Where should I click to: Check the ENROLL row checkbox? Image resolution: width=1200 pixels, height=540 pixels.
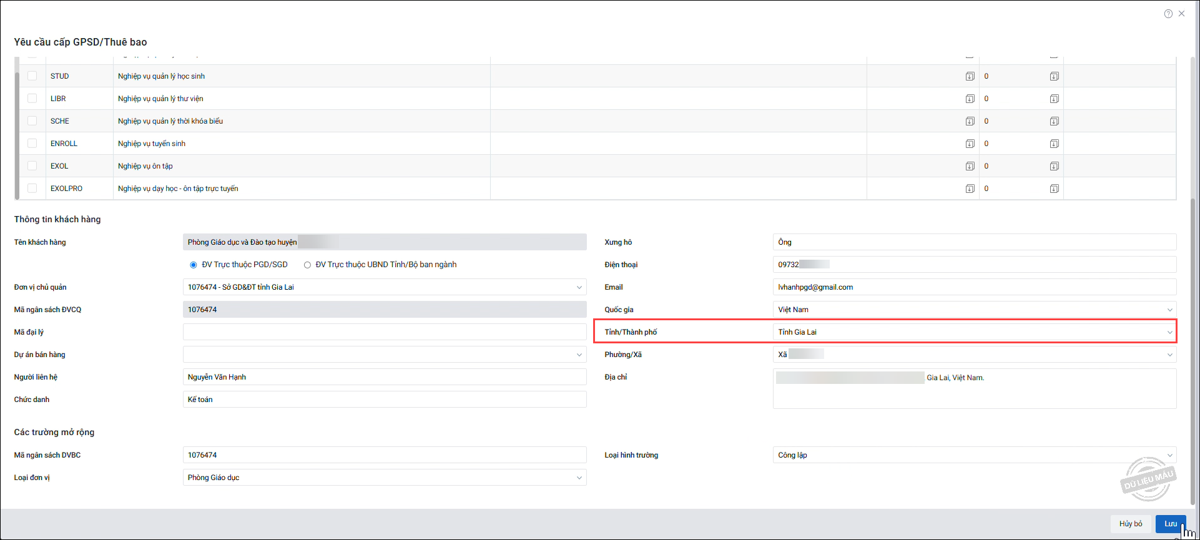pyautogui.click(x=32, y=144)
